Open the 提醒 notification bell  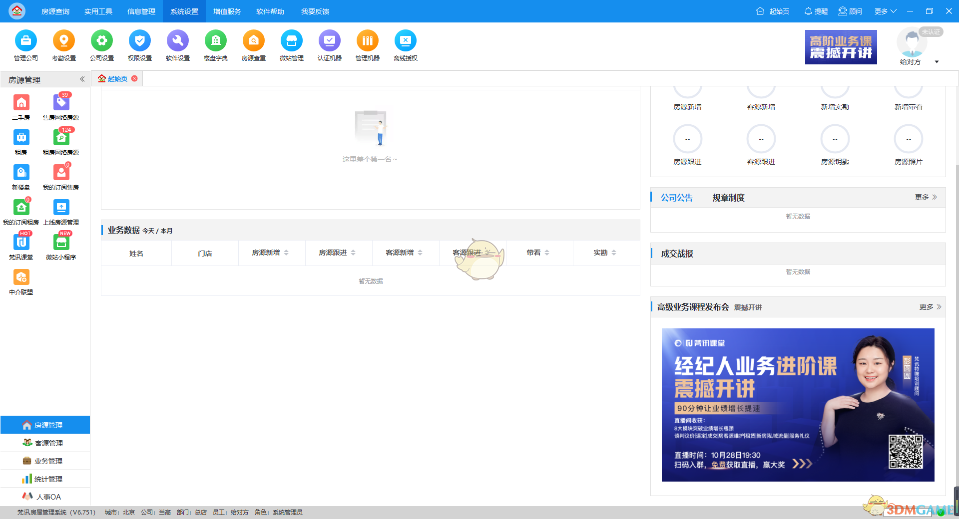815,11
